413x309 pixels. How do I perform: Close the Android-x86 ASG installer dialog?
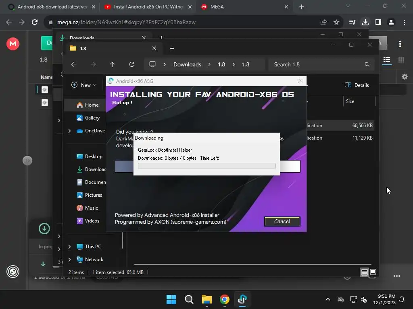point(300,81)
